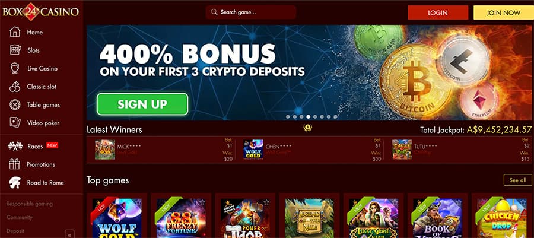The height and width of the screenshot is (238, 534).
Task: Open the Road to Rome helmet icon
Action: pyautogui.click(x=15, y=182)
